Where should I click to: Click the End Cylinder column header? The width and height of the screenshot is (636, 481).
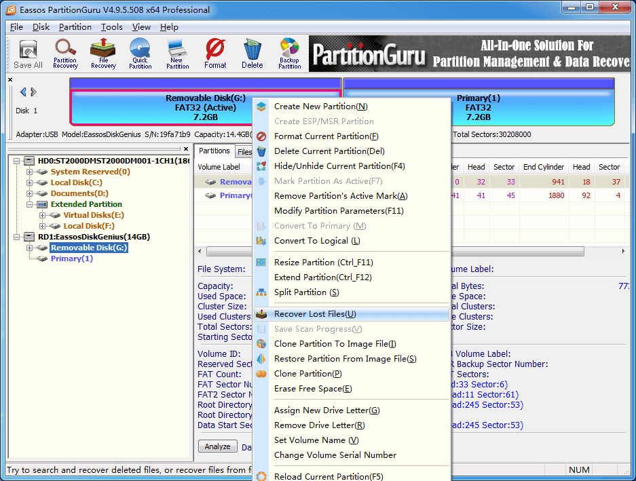(544, 167)
